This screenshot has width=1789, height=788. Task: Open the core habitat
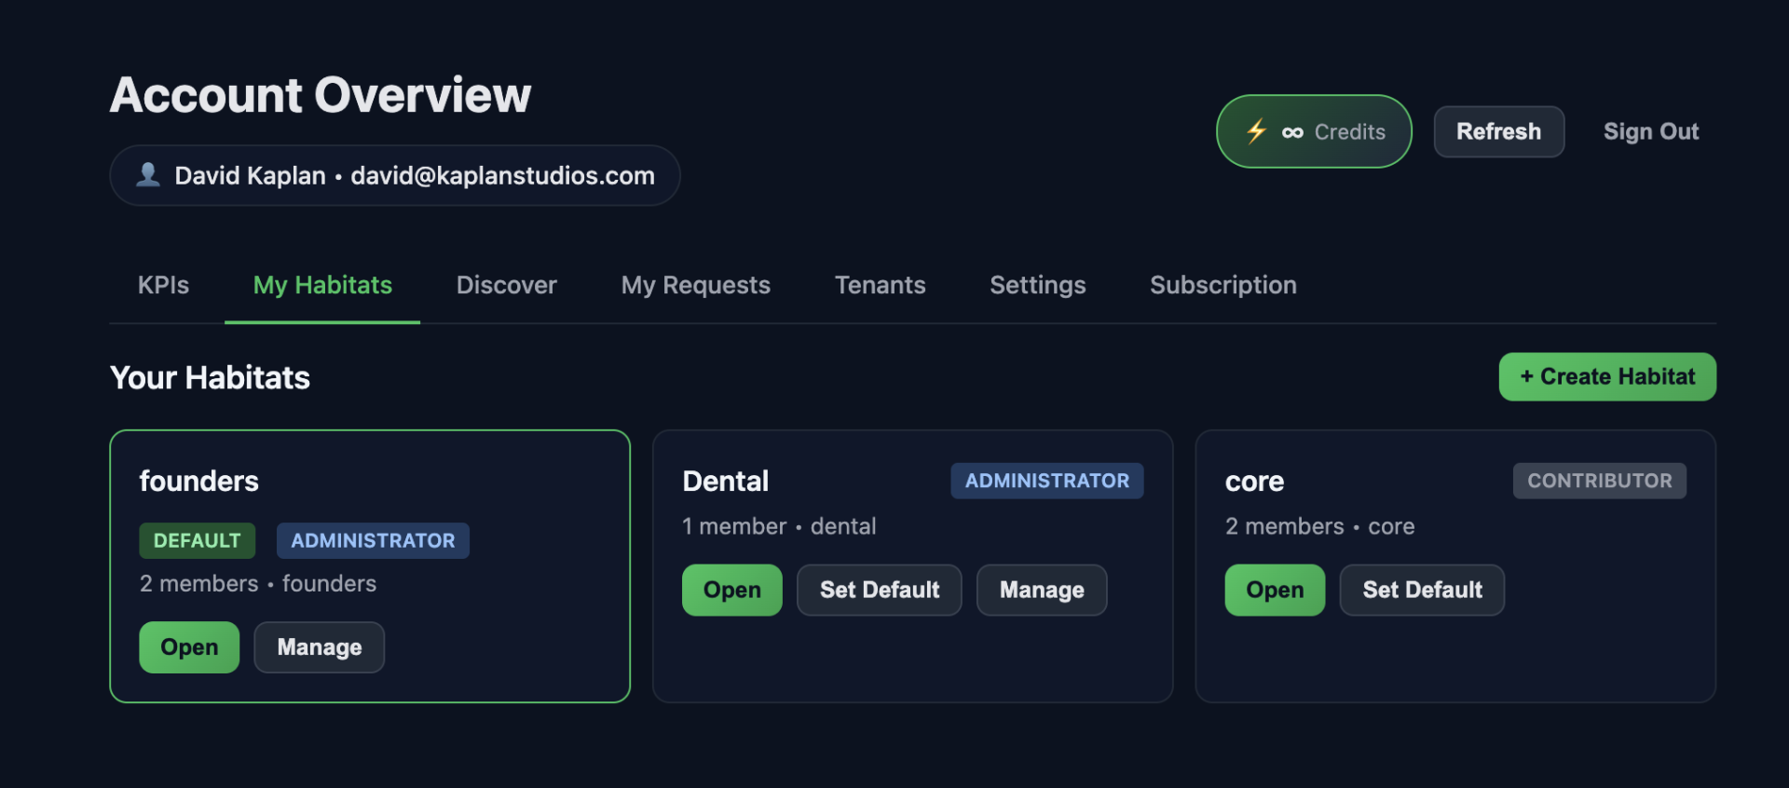coord(1274,590)
